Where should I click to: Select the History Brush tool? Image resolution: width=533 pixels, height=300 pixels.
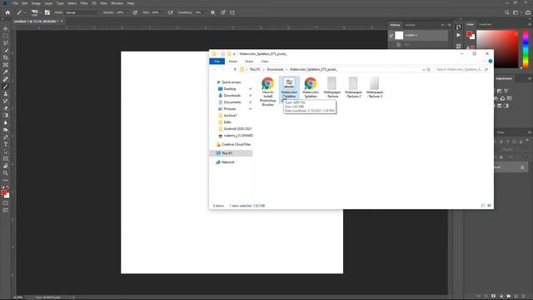pos(6,101)
